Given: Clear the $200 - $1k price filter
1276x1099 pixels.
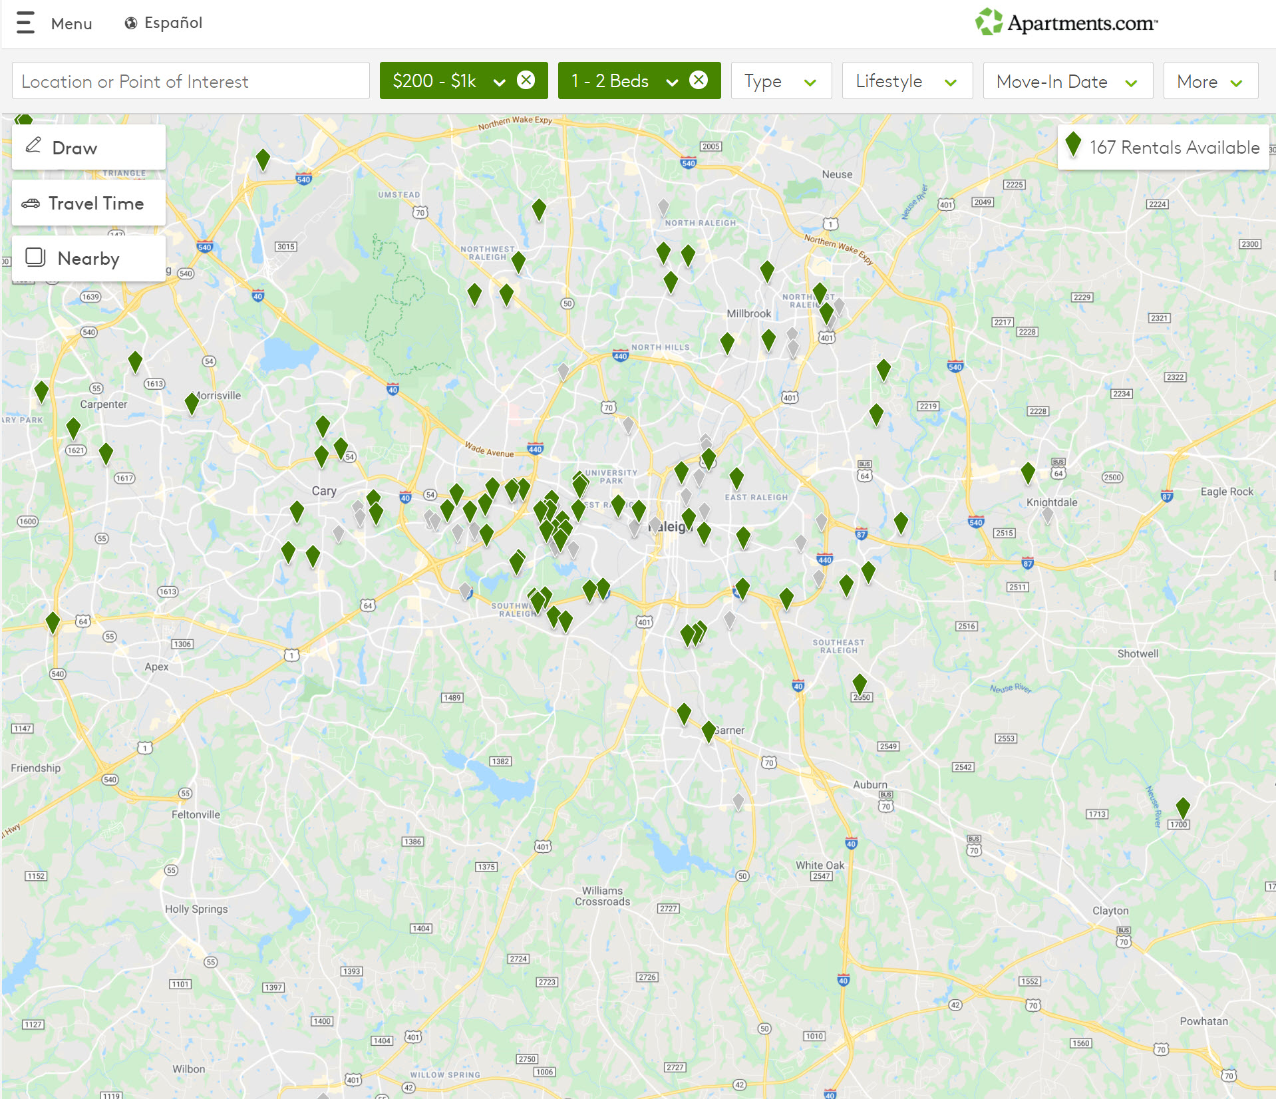Looking at the screenshot, I should [526, 80].
